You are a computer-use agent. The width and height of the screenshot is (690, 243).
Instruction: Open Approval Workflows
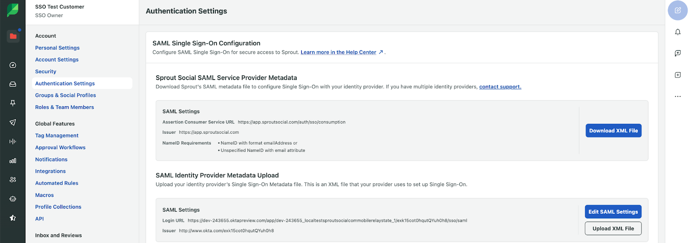(60, 148)
